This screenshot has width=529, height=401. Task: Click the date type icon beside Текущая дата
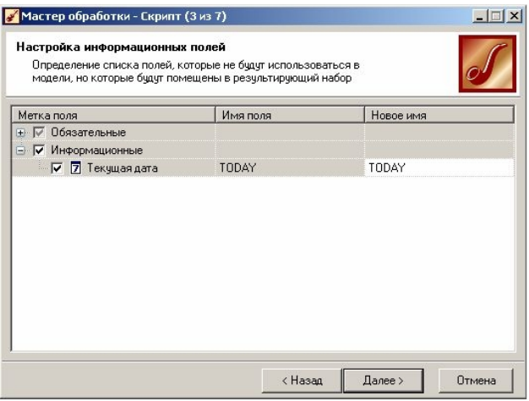75,168
